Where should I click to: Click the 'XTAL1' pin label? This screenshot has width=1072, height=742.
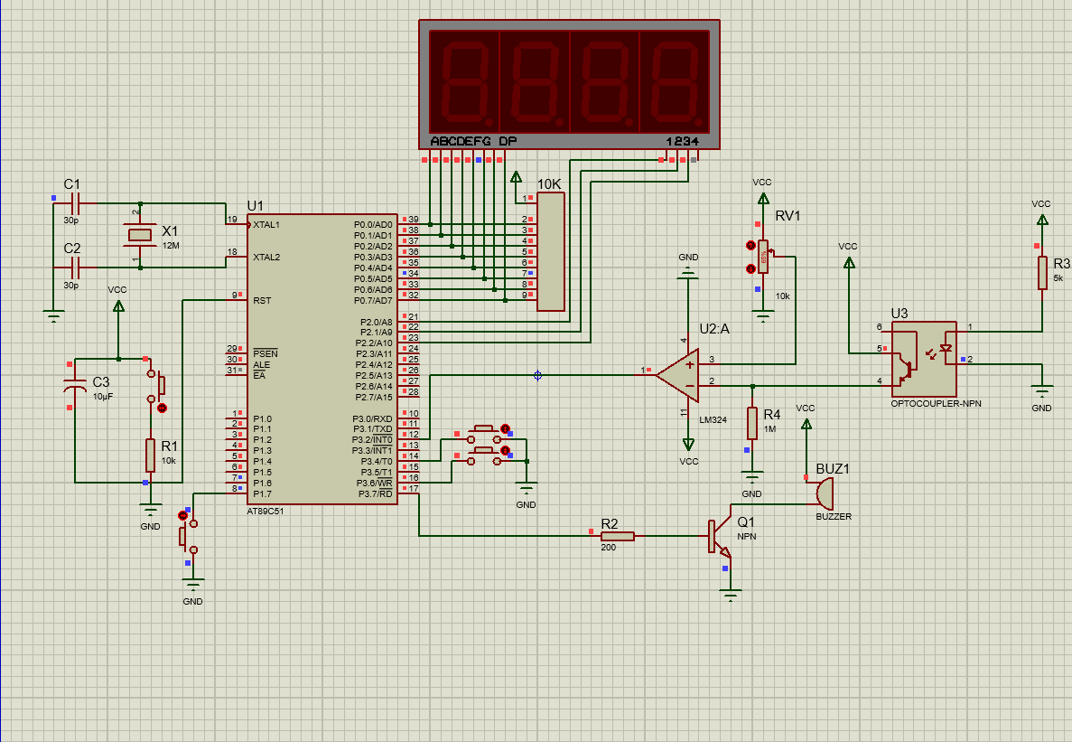coord(266,225)
